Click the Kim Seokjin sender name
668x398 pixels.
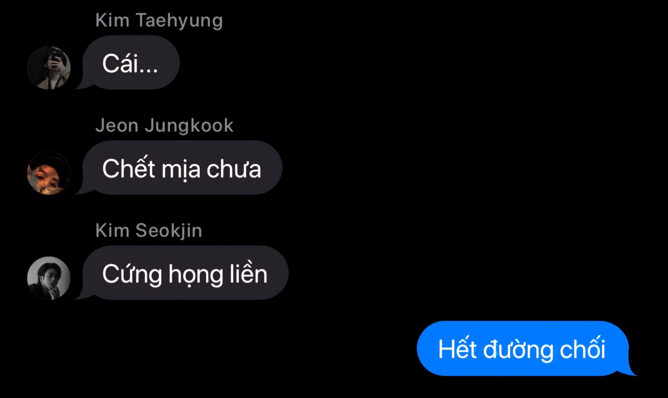pos(149,230)
